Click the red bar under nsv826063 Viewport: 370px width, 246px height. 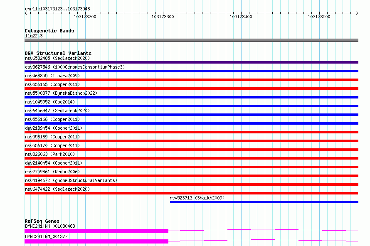191,158
